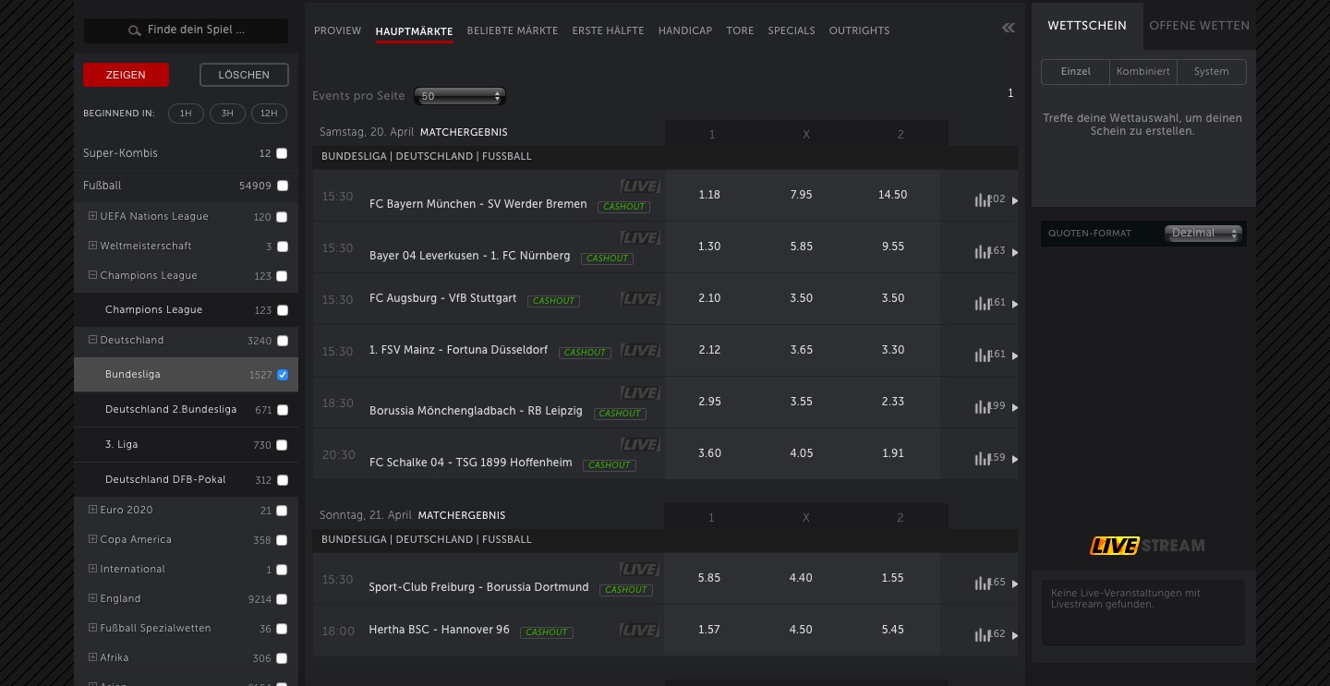Image resolution: width=1330 pixels, height=686 pixels.
Task: Click CASHOUT badge on Bayer 04 Leverkusen match
Action: [x=607, y=259]
